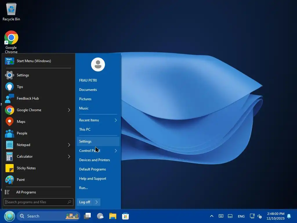Open the Feedback Hub icon

(x=10, y=98)
